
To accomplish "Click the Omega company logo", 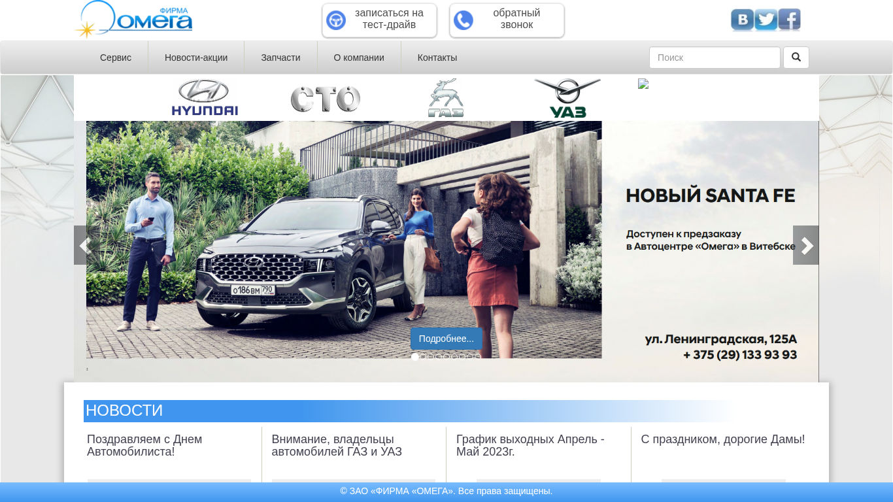I will (x=134, y=20).
